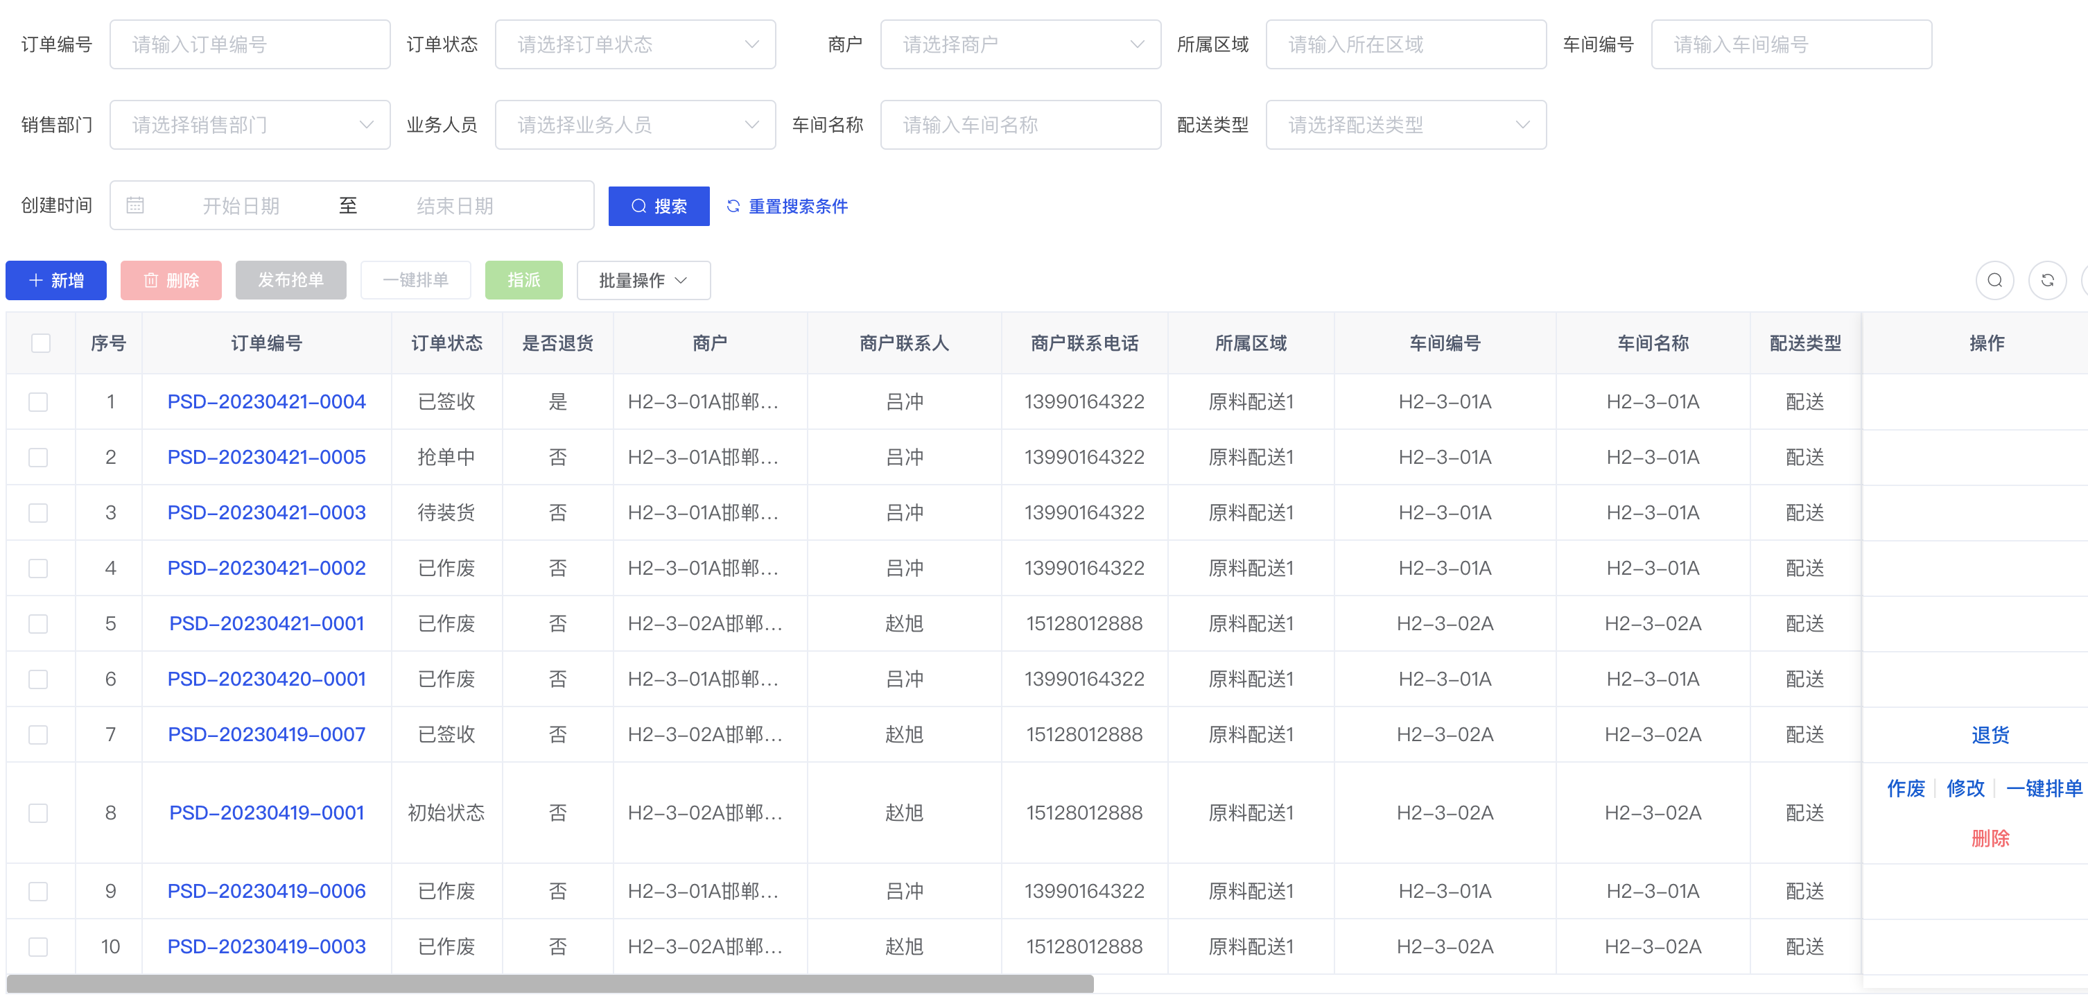The height and width of the screenshot is (997, 2088).
Task: Click the 结束日期 date field
Action: pyautogui.click(x=455, y=206)
